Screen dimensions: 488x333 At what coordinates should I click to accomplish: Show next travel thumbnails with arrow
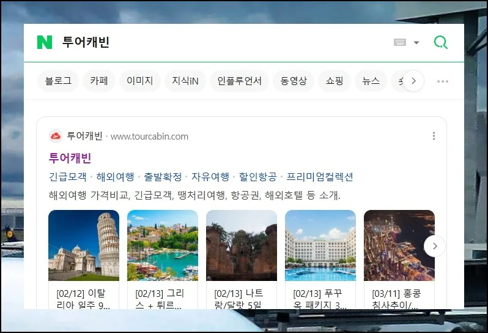pyautogui.click(x=434, y=246)
